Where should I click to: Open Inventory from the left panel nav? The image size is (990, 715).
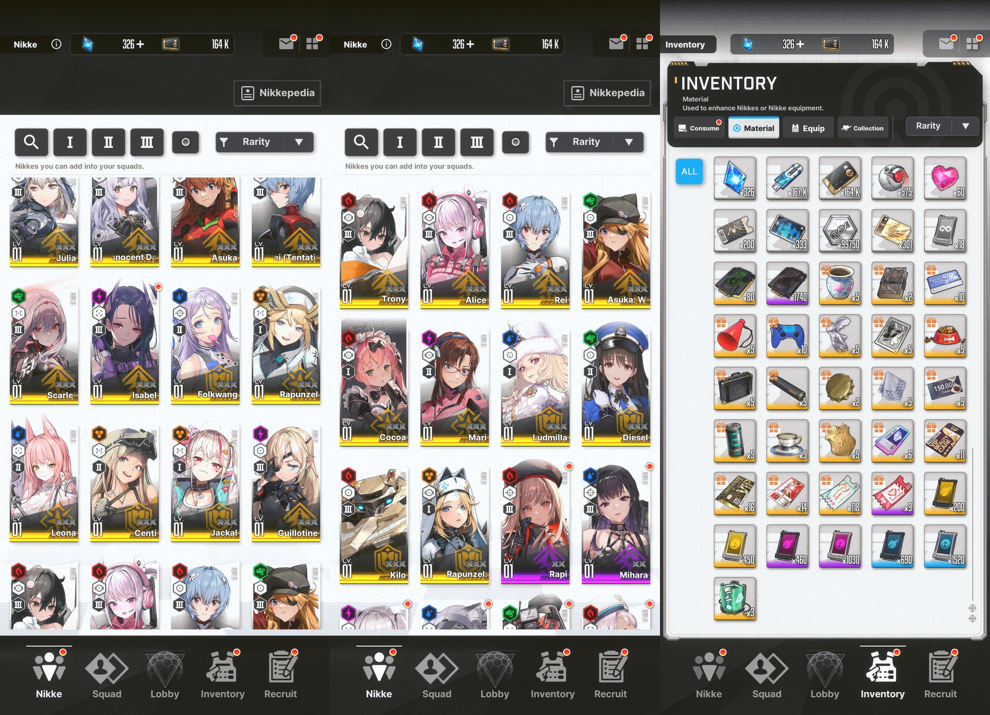point(222,675)
